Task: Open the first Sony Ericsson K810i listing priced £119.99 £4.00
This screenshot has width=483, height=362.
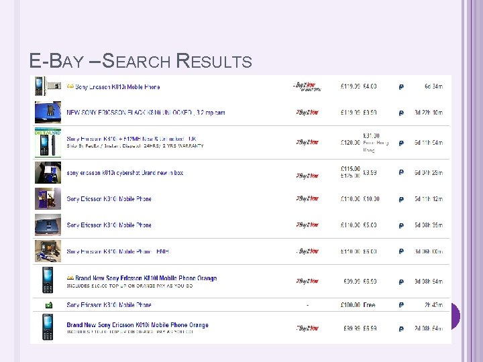Action: tap(117, 86)
